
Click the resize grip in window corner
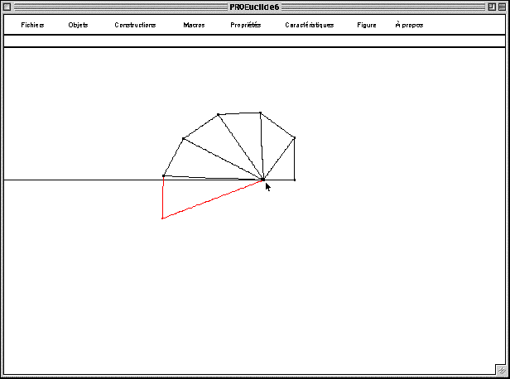(x=501, y=369)
